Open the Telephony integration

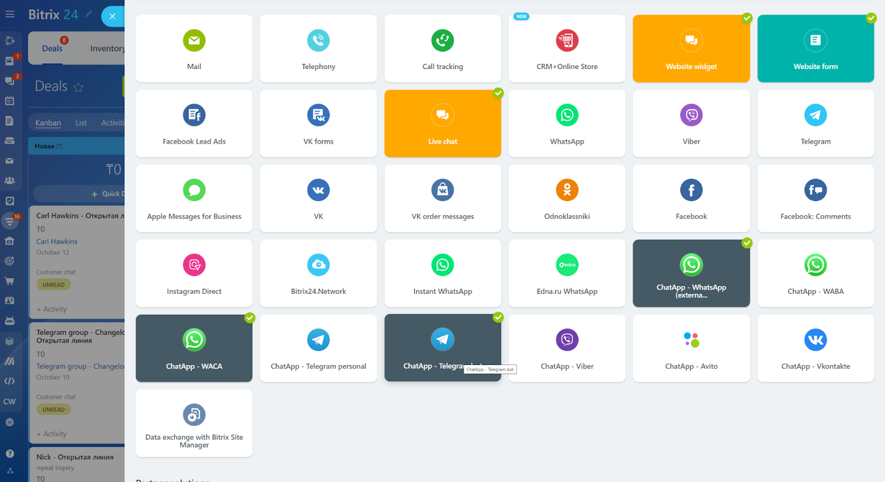318,49
